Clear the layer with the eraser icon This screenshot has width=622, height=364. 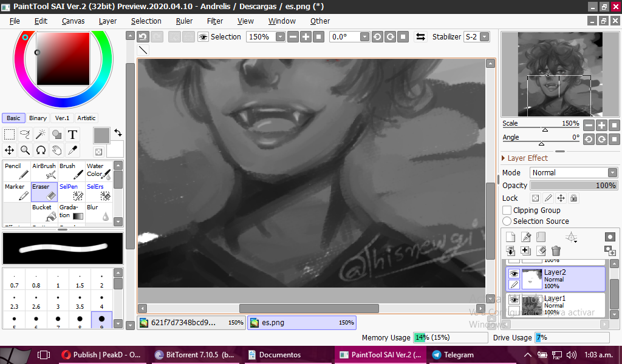tap(541, 251)
